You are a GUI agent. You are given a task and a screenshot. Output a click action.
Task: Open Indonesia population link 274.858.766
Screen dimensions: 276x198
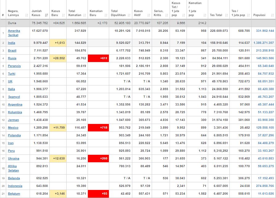265,186
